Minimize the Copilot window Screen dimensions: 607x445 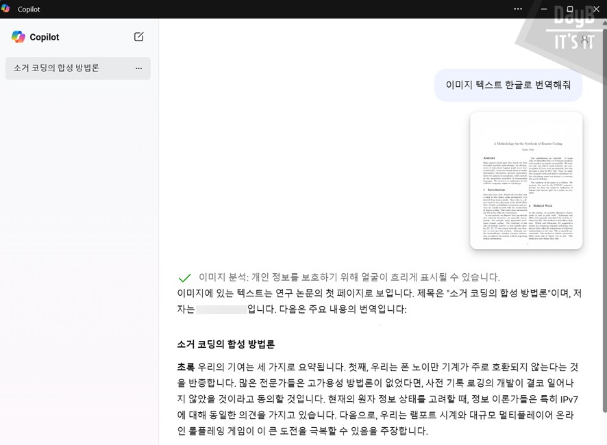coord(543,9)
